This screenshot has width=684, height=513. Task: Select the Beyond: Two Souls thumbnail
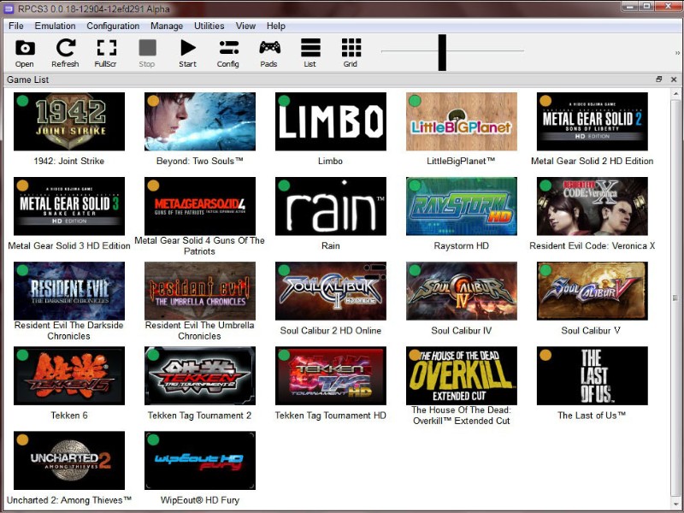coord(200,121)
